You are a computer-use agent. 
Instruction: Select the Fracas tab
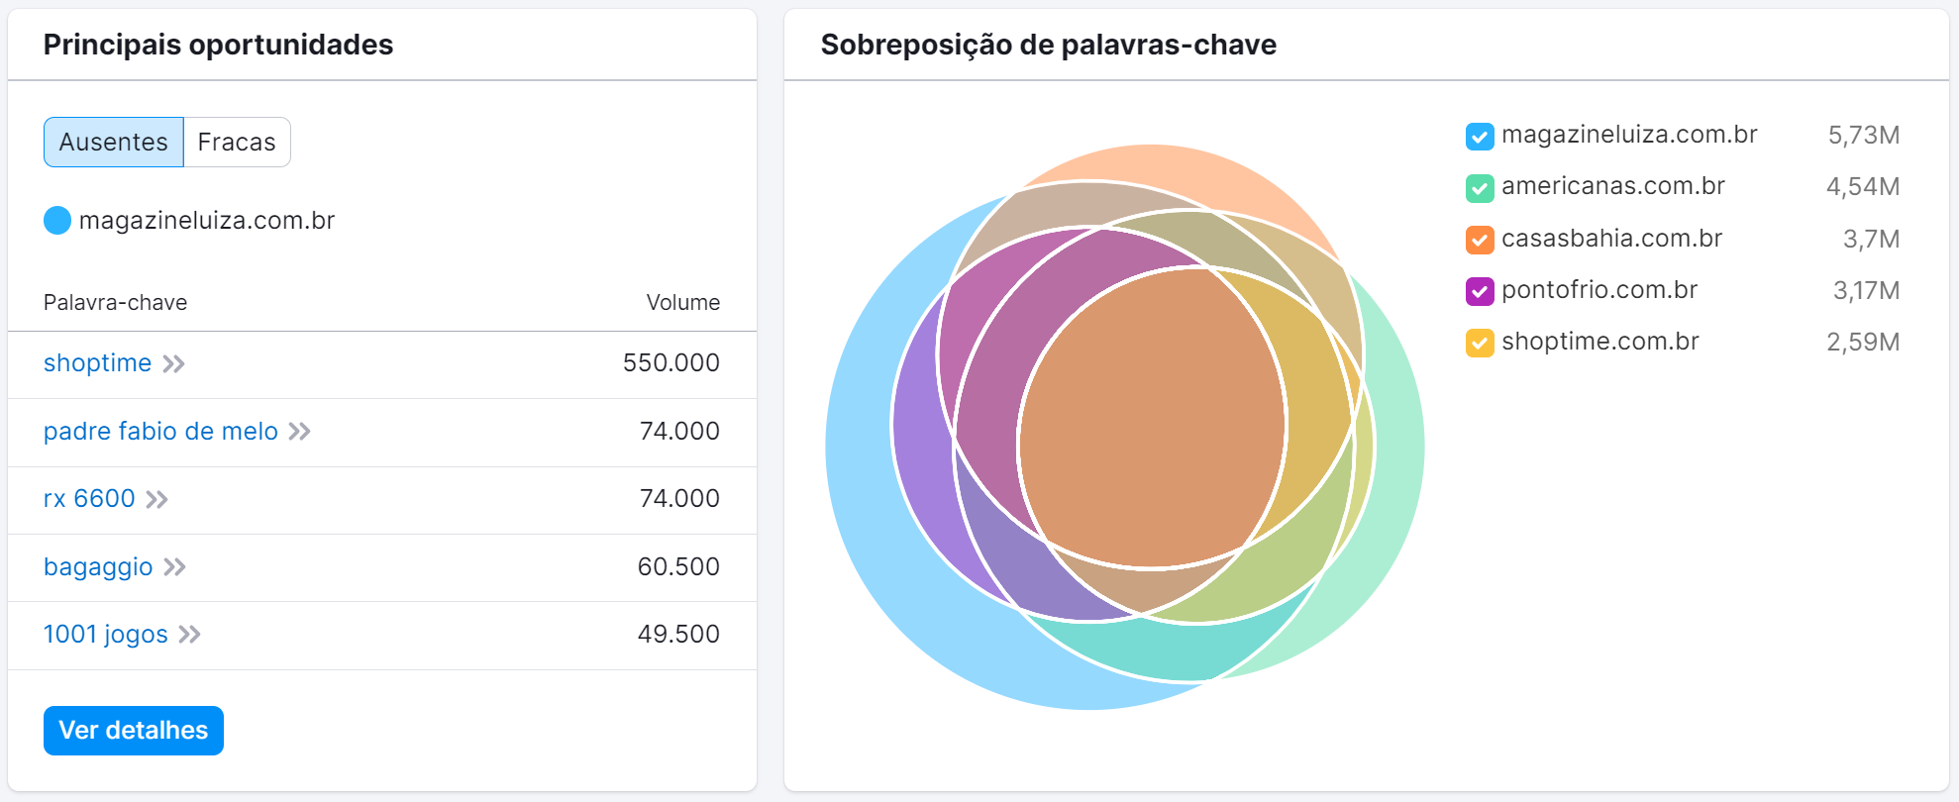pos(237,143)
